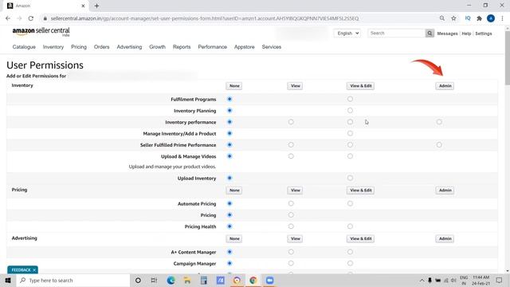Open Cortana from the taskbar

(138, 280)
